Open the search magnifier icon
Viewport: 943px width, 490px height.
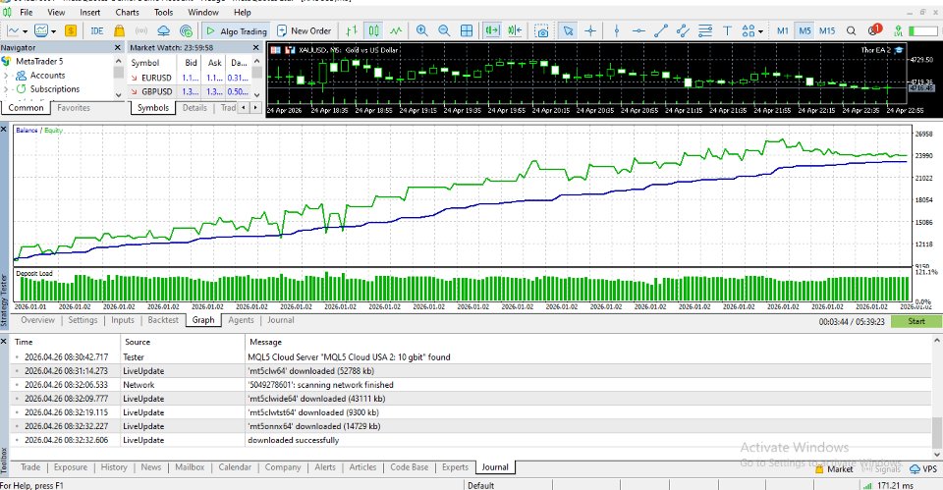click(851, 30)
